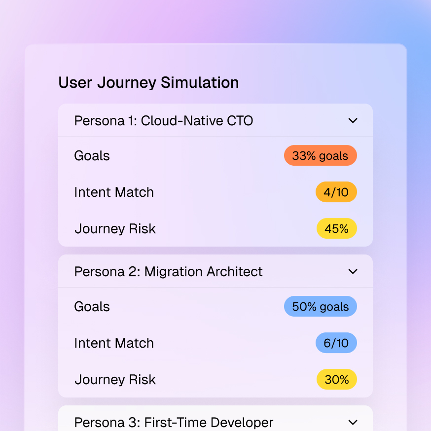Viewport: 431px width, 431px height.
Task: Open the blue 50% goals badge
Action: (320, 306)
